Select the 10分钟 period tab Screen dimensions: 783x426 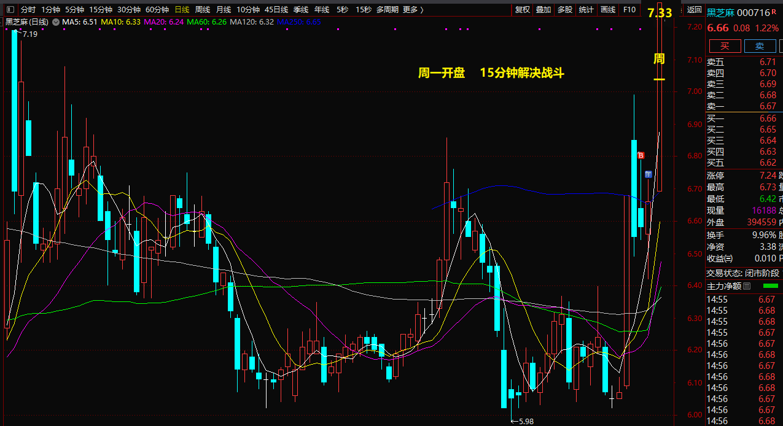click(248, 10)
